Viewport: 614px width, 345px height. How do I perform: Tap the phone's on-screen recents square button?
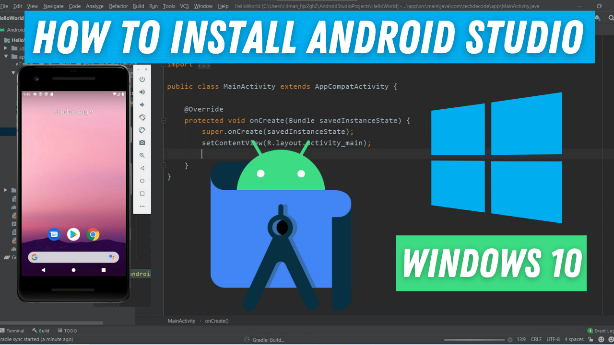(x=104, y=270)
